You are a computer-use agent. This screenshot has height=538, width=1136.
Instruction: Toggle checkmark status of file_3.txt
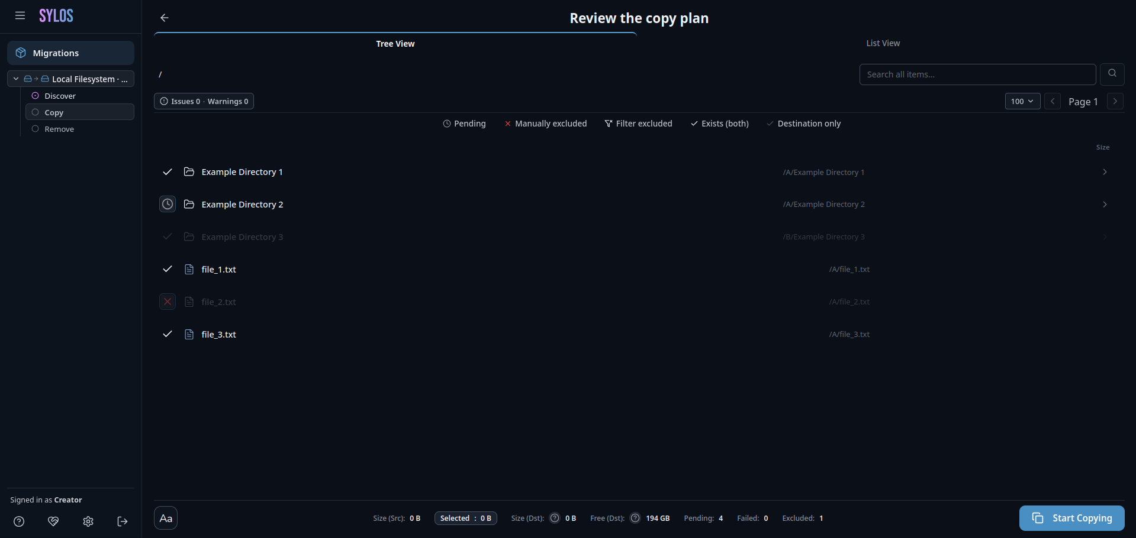coord(168,334)
